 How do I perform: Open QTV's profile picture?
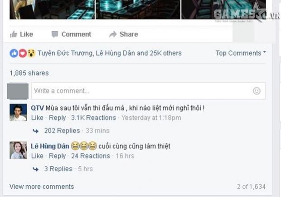[18, 113]
